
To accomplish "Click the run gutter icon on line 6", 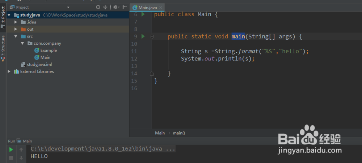I will click(143, 14).
